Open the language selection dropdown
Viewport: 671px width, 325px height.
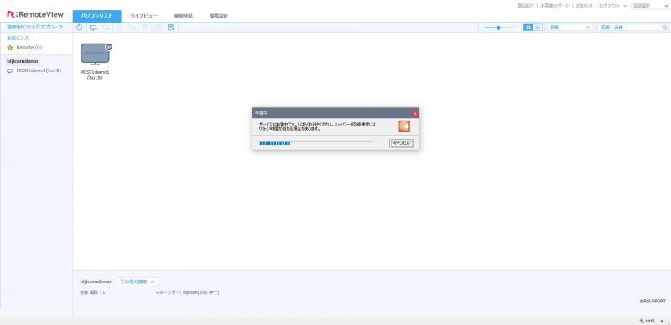point(649,6)
